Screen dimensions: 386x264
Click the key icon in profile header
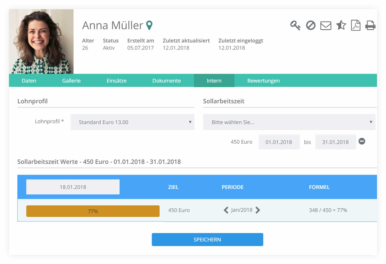(x=295, y=26)
